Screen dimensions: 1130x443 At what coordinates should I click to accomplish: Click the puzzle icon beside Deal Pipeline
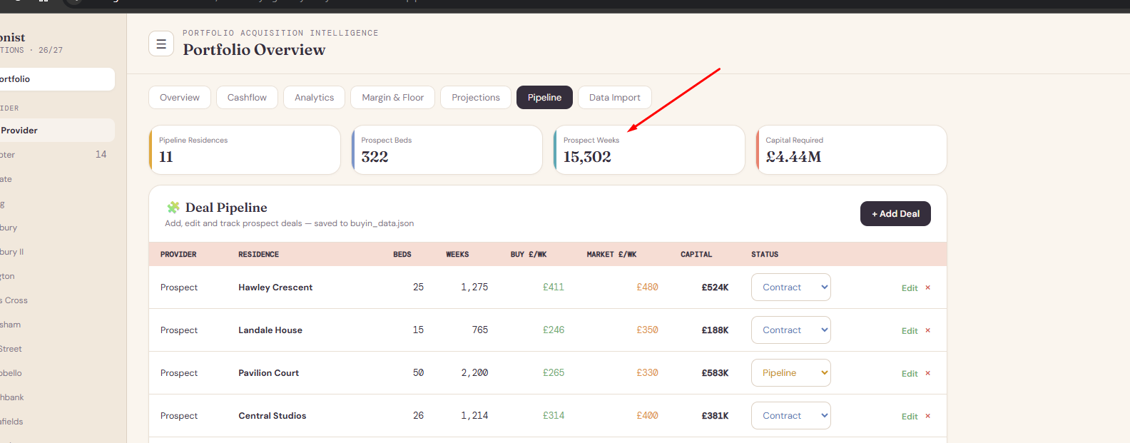173,208
